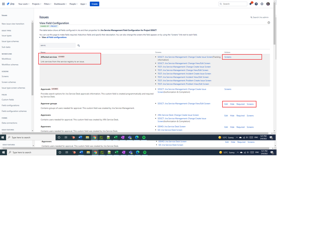
Task: Click the SHARED BY 1 PROJECT badge
Action: click(49, 26)
